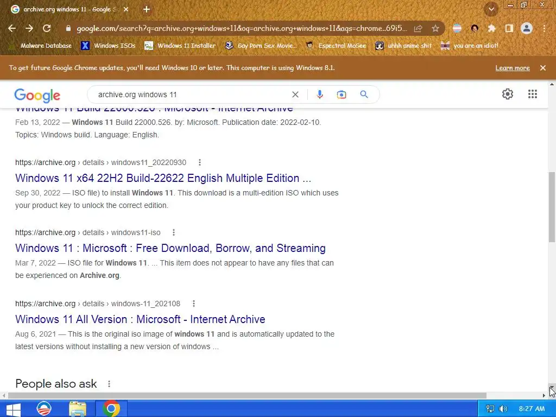This screenshot has height=417, width=556.
Task: Select the archive.org windows 11 Google tab
Action: [69, 10]
